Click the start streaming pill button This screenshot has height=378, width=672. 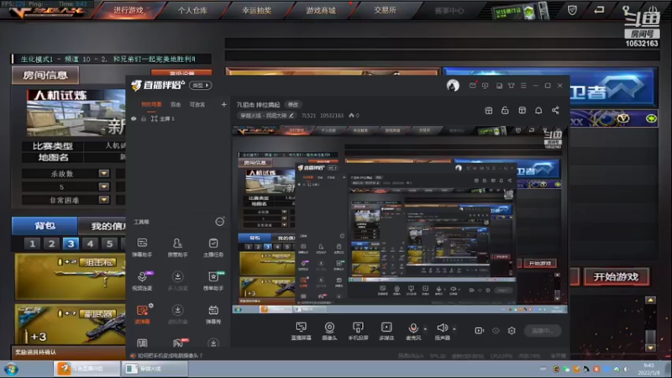coord(543,330)
